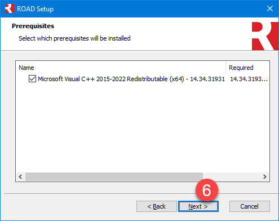Click the large red R banner logo
This screenshot has width=279, height=221.
[265, 36]
